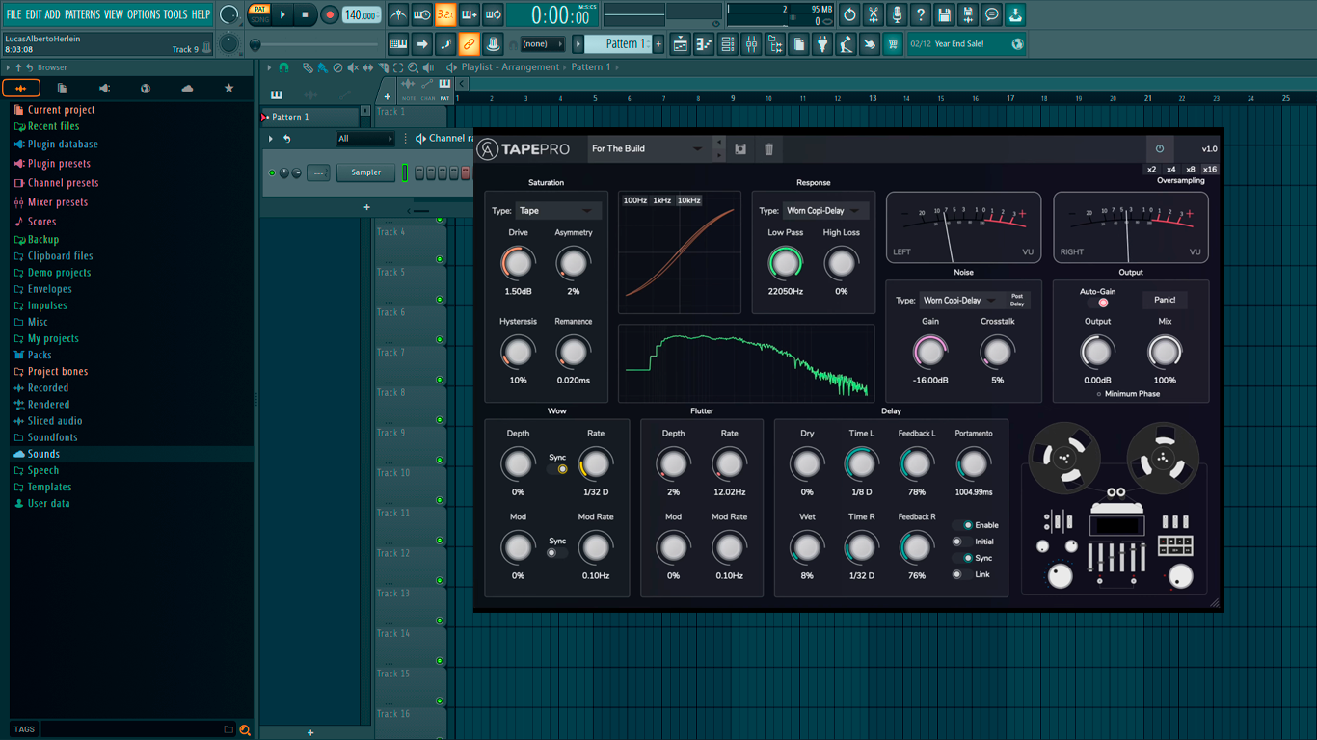Toggle the multilink to controllers icon
Image resolution: width=1317 pixels, height=740 pixels.
[x=469, y=44]
